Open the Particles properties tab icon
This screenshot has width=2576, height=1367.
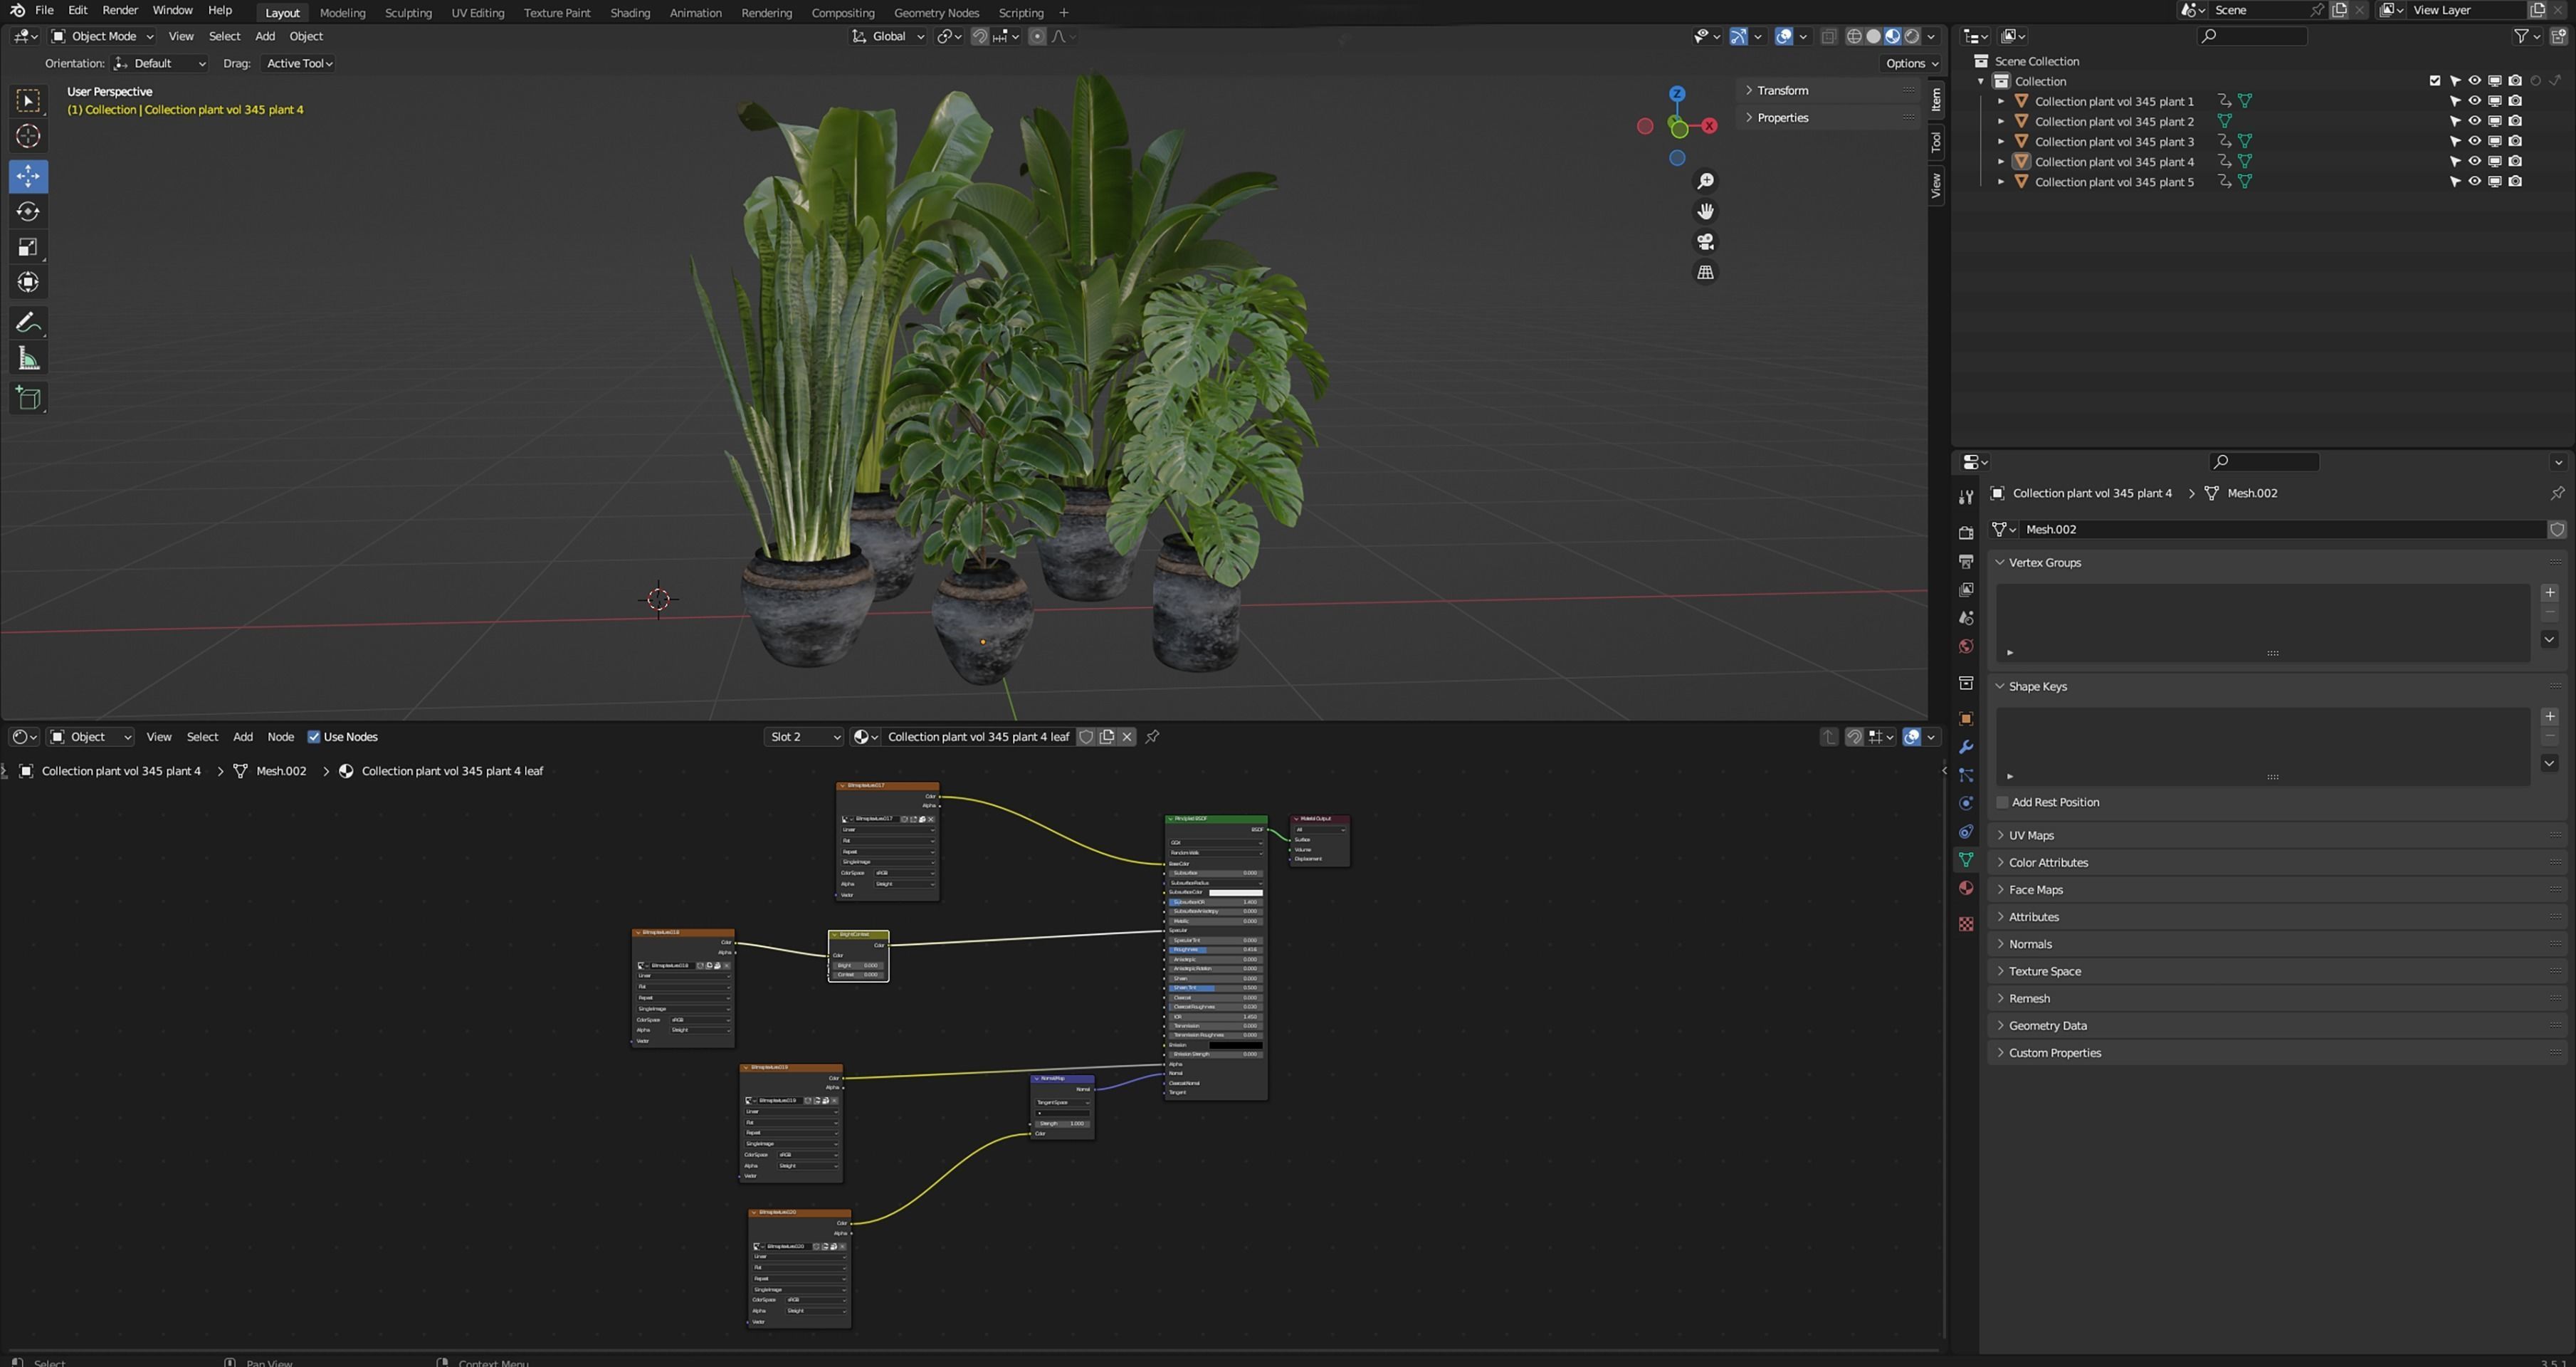point(1965,775)
